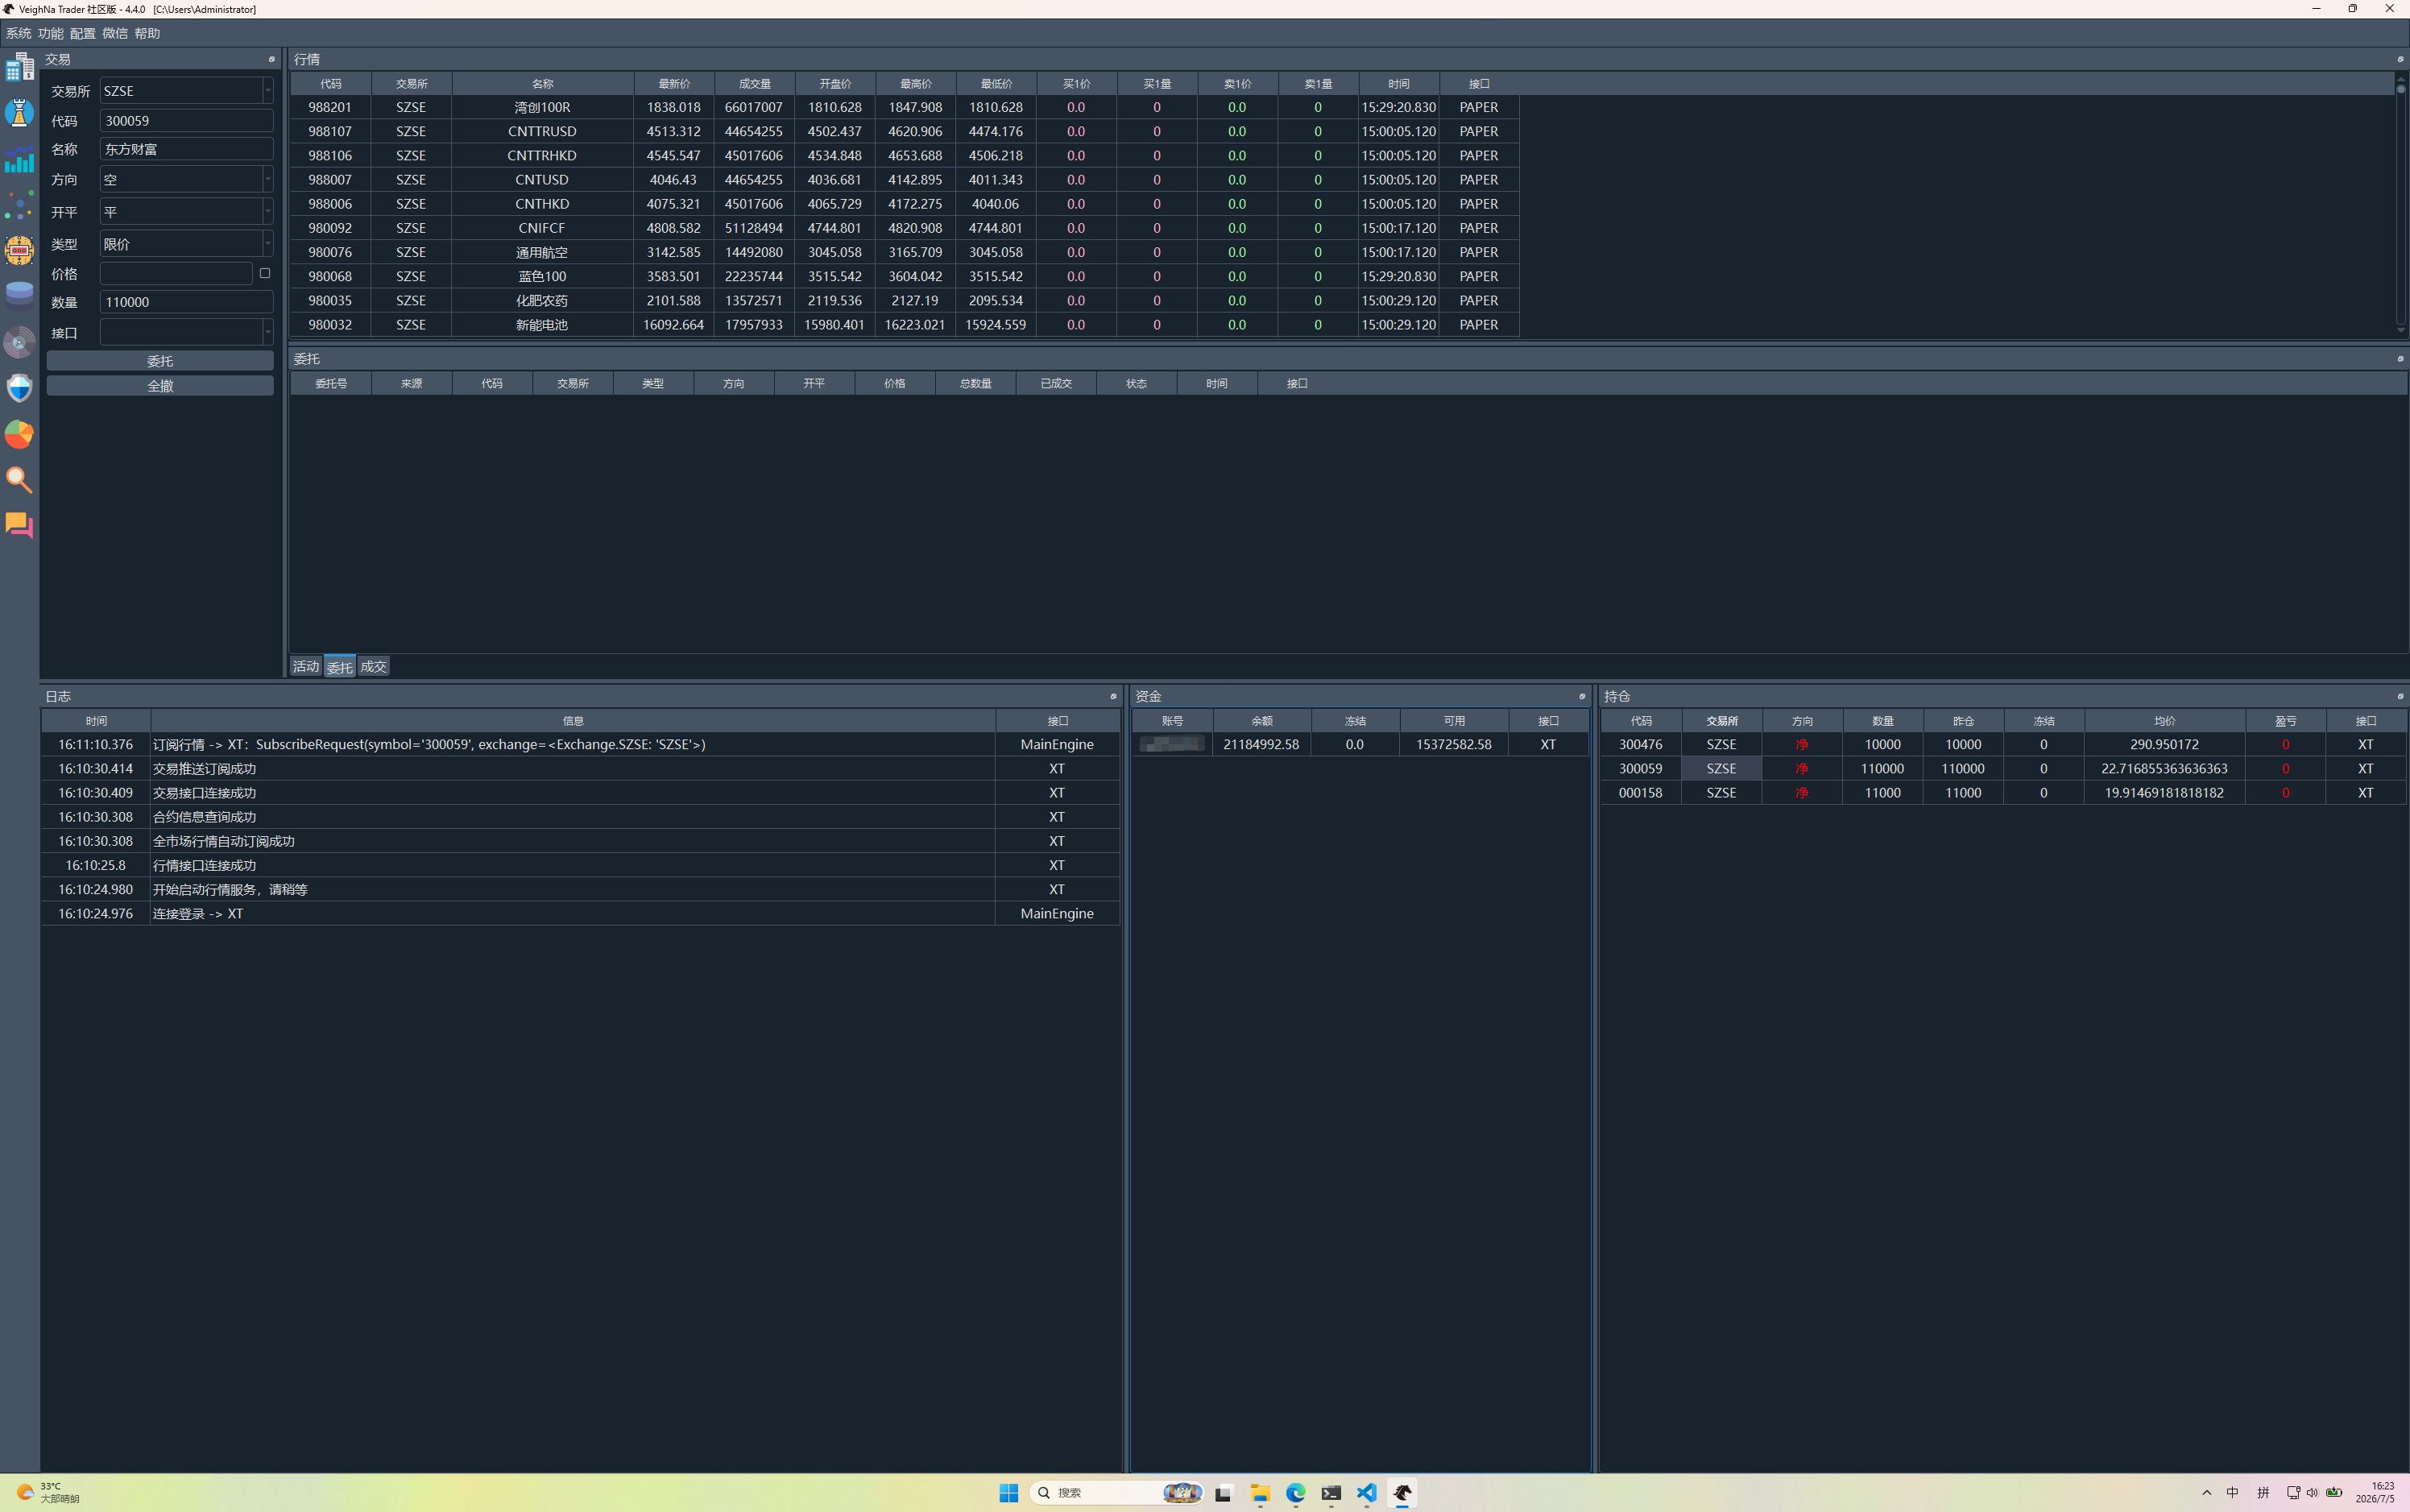This screenshot has height=1512, width=2410.
Task: Open the database stack sidebar icon
Action: (19, 296)
